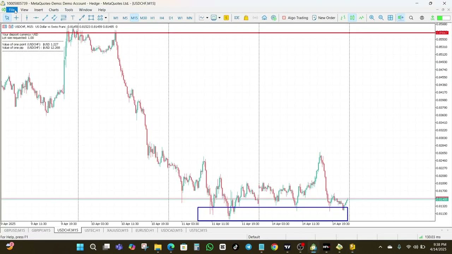Open the Help menu
The image size is (452, 254).
pos(102,10)
